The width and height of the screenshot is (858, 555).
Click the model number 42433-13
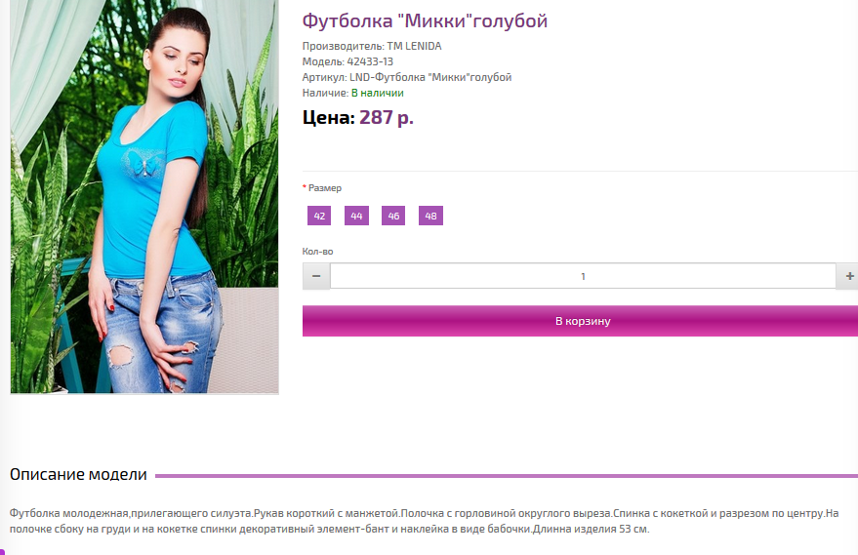point(370,61)
